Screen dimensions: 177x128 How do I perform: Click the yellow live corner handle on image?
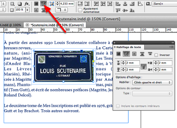[x=93, y=61]
